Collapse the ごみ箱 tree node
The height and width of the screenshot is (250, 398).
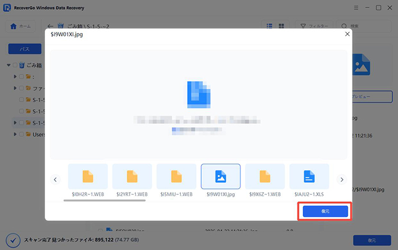click(9, 65)
